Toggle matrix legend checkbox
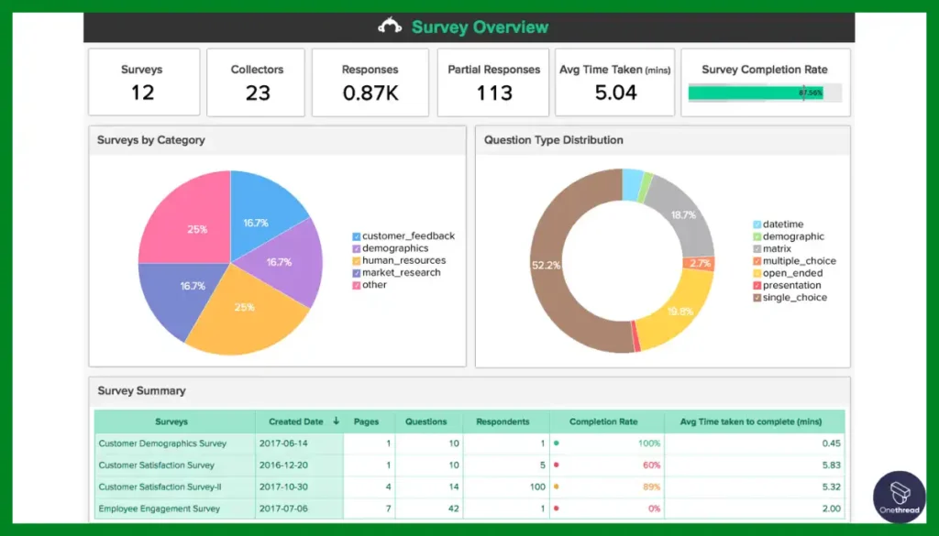The image size is (939, 536). tap(757, 249)
